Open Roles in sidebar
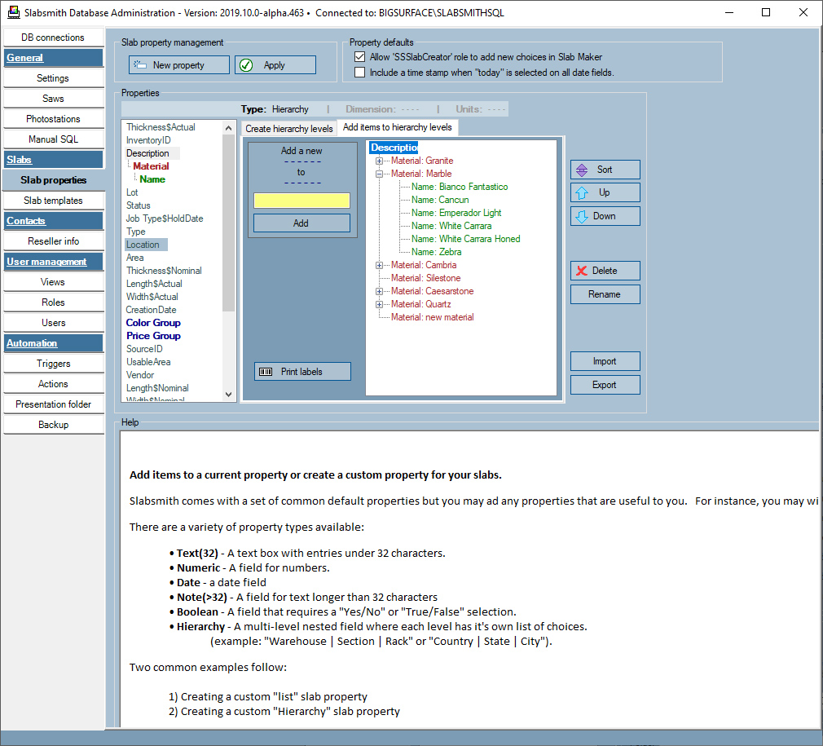The image size is (823, 746). point(53,303)
